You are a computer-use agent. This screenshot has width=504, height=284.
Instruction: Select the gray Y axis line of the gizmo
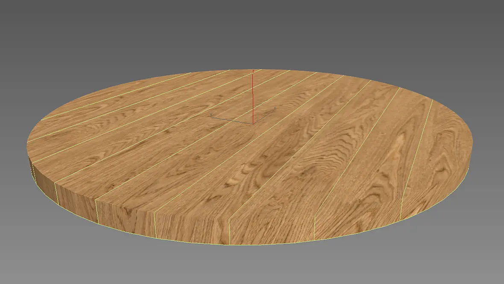pos(231,120)
